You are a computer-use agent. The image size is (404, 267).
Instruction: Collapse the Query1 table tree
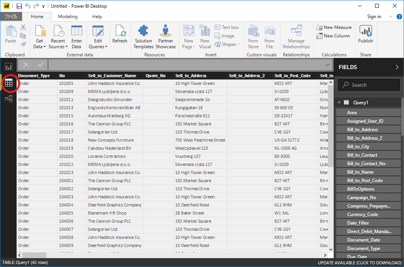(339, 102)
